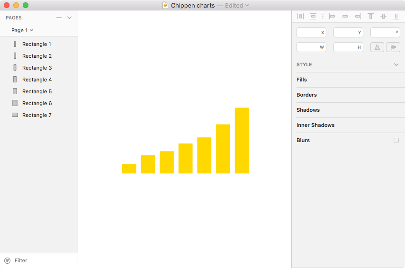The height and width of the screenshot is (268, 405).
Task: Click the X position field
Action: [x=311, y=33]
